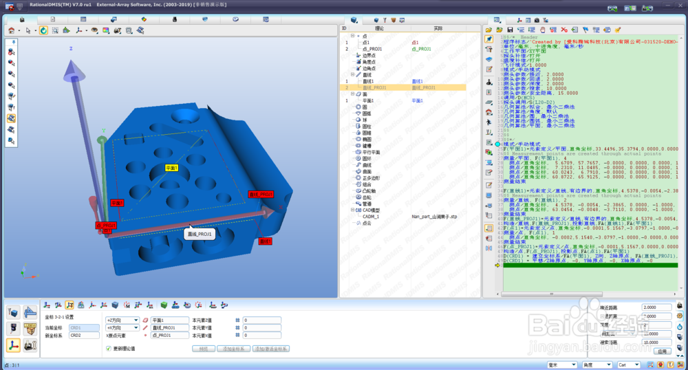
Task: Activate the orange rotate view tool
Action: [x=43, y=30]
